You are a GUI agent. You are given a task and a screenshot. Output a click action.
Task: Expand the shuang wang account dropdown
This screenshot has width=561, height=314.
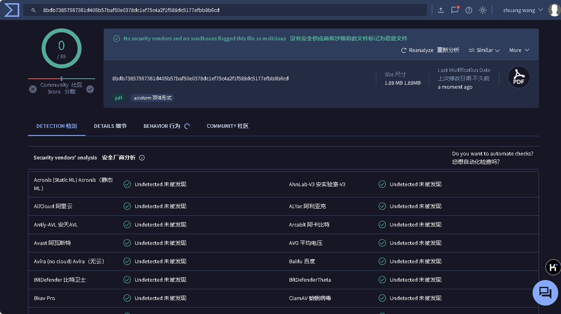523,10
